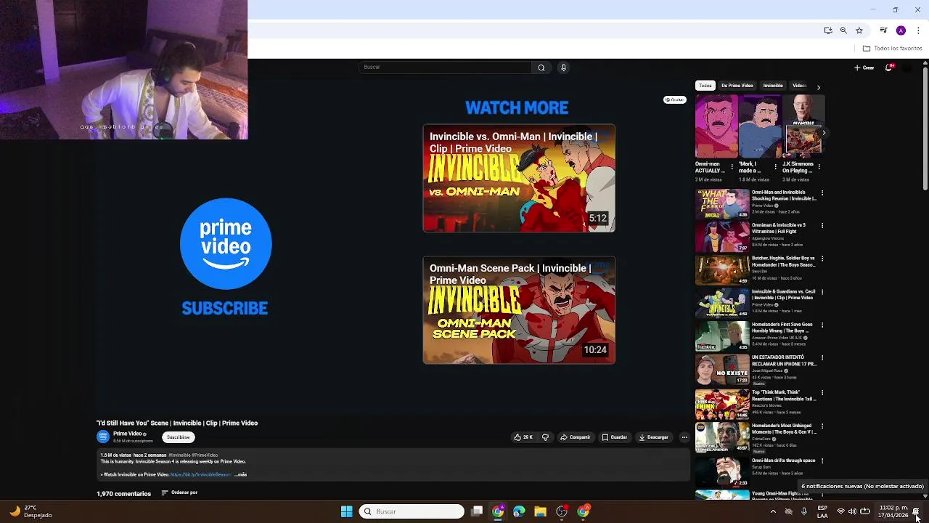Screen dimensions: 929x523
Task: Click the Ocultar end screen toggle
Action: (x=674, y=100)
